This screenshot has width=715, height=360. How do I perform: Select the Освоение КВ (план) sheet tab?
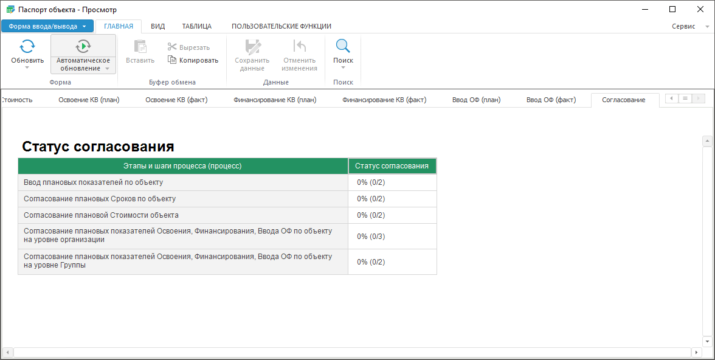pos(89,100)
